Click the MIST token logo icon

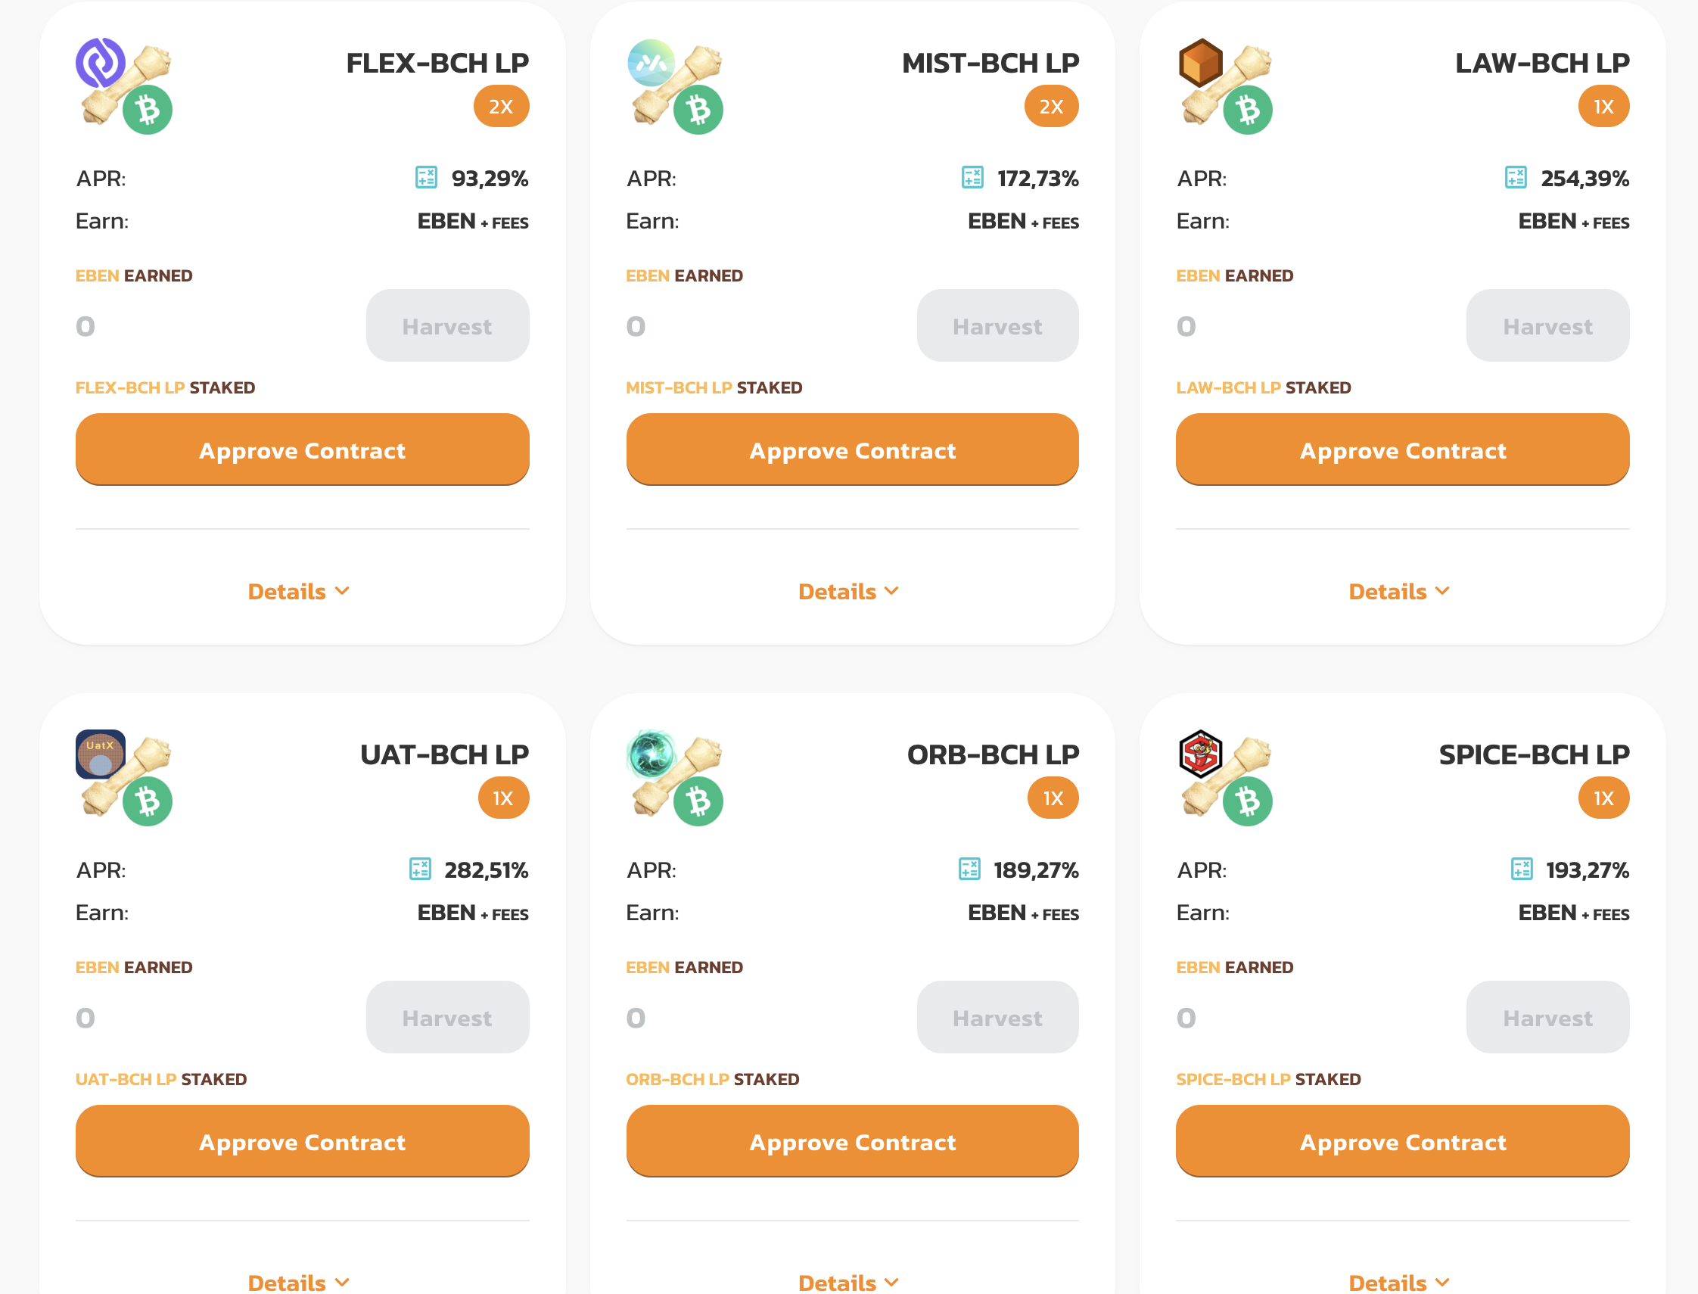pyautogui.click(x=651, y=61)
